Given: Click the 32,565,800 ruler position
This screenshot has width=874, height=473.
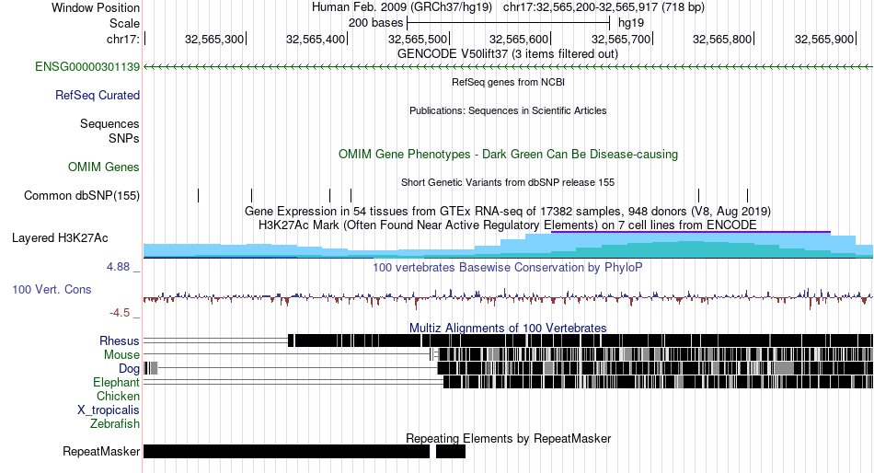Looking at the screenshot, I should click(x=722, y=39).
